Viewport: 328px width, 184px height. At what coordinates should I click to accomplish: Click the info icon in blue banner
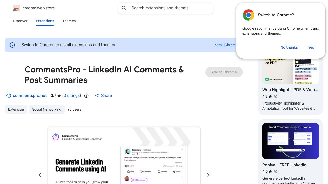(x=12, y=45)
